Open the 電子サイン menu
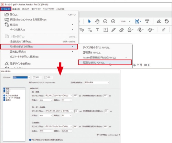 point(36,9)
